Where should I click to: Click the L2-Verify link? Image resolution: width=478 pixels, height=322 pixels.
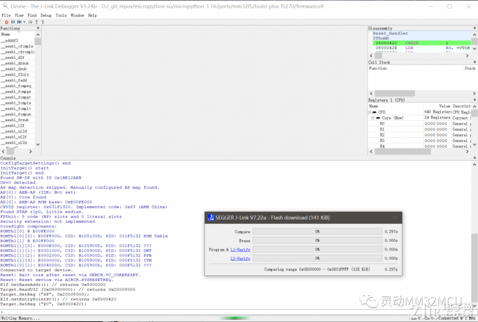[x=240, y=258]
